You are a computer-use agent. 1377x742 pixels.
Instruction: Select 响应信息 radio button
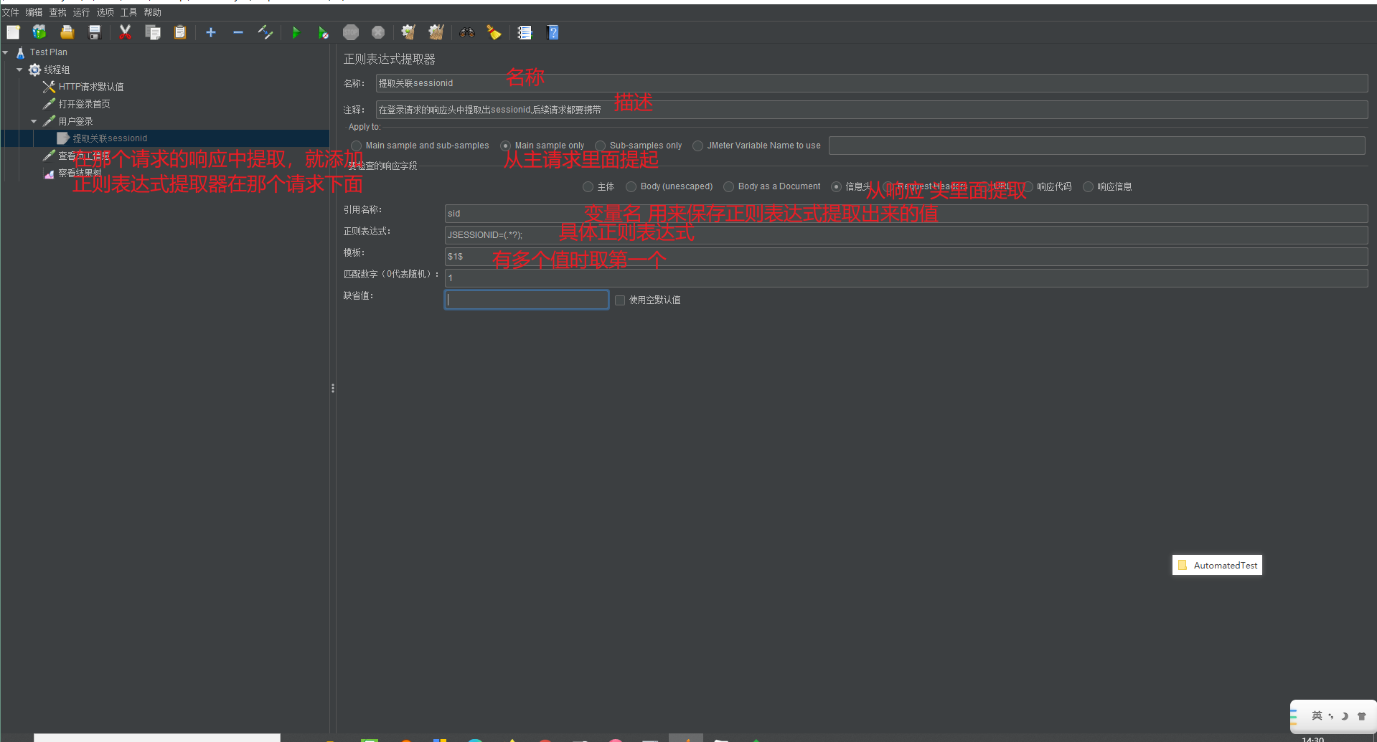(x=1089, y=186)
